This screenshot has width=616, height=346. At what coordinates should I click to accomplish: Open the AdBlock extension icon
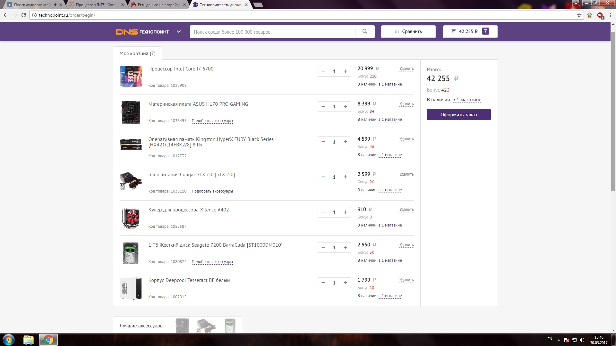[x=600, y=15]
